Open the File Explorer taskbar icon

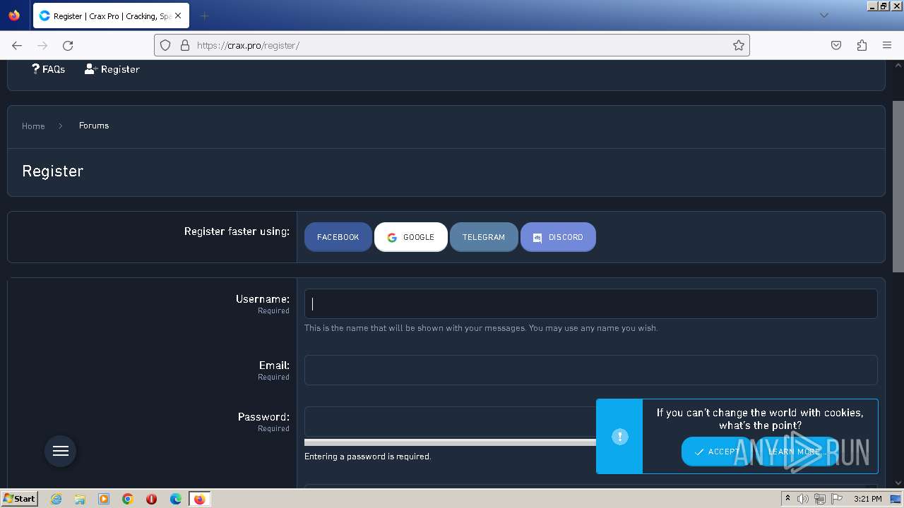pyautogui.click(x=80, y=499)
